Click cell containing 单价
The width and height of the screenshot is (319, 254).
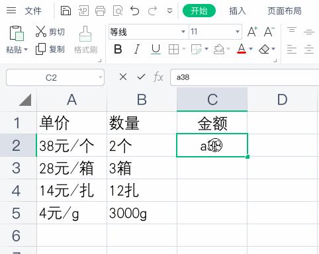click(71, 123)
